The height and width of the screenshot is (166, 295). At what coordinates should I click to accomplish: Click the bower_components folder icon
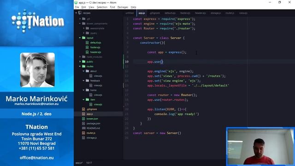(84, 24)
